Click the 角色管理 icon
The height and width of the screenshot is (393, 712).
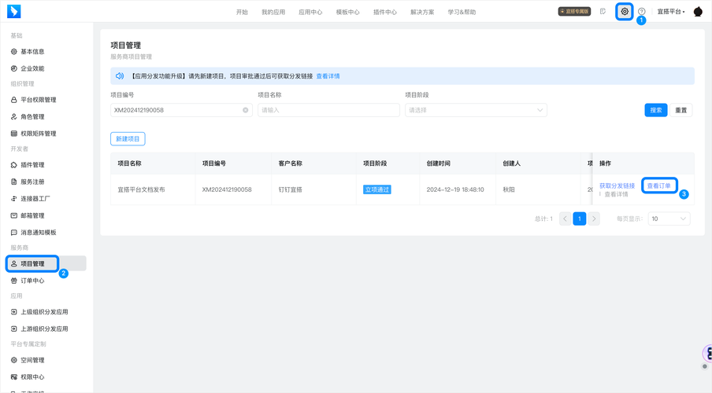tap(13, 116)
